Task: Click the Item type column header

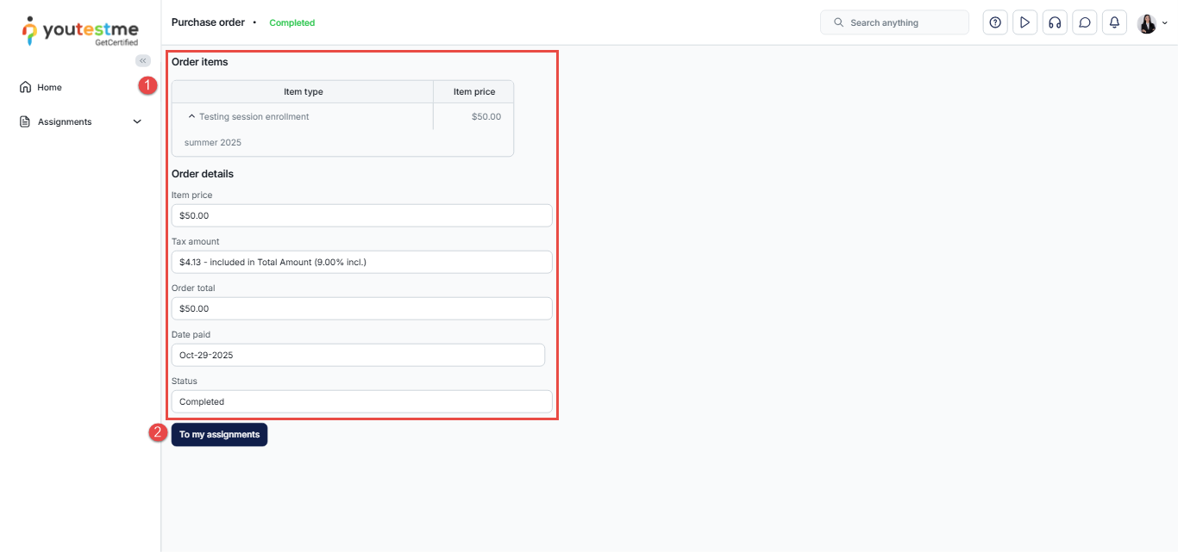Action: [x=303, y=91]
